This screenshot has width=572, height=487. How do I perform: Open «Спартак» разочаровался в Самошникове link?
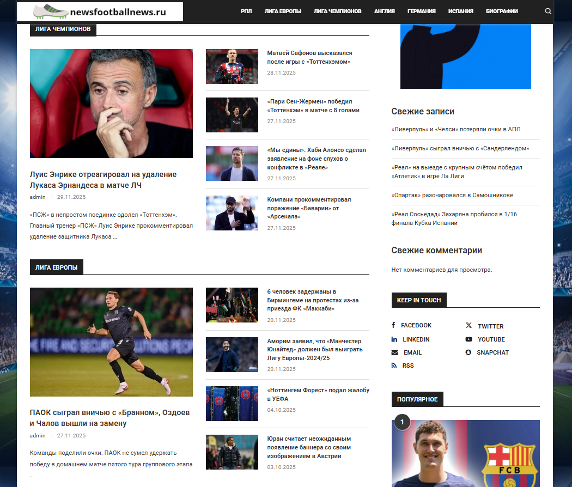click(x=452, y=195)
